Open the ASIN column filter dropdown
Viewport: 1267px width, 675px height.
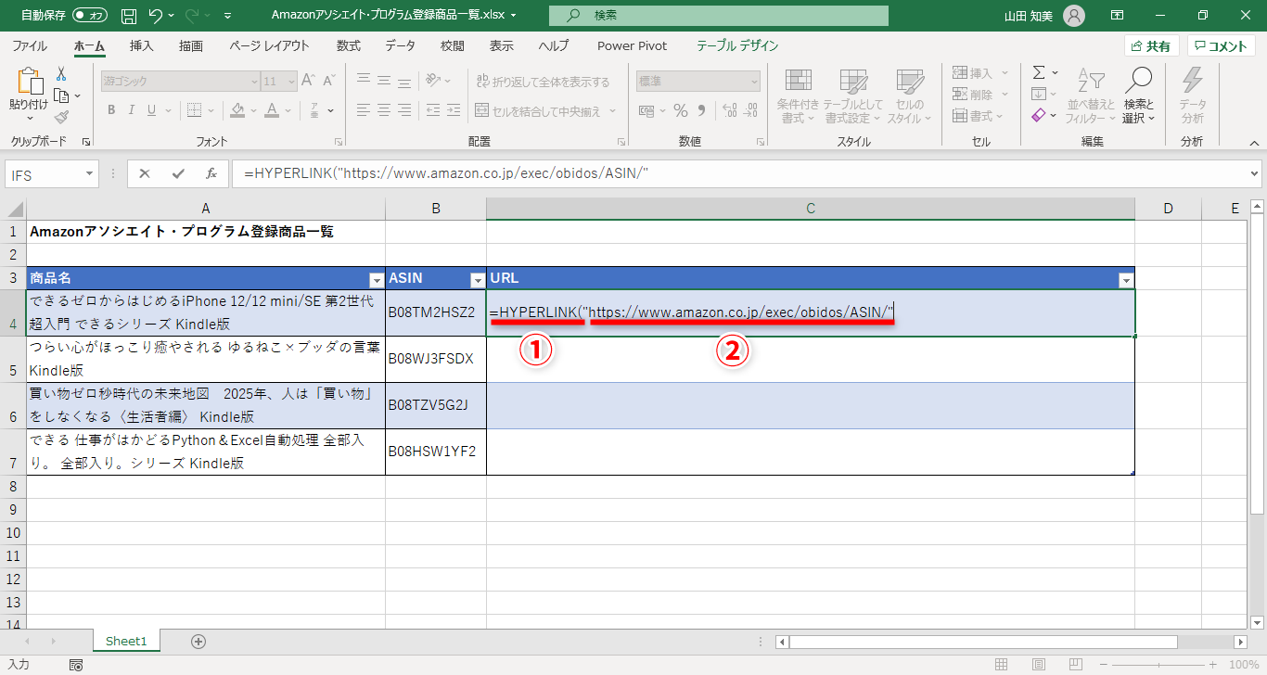477,280
